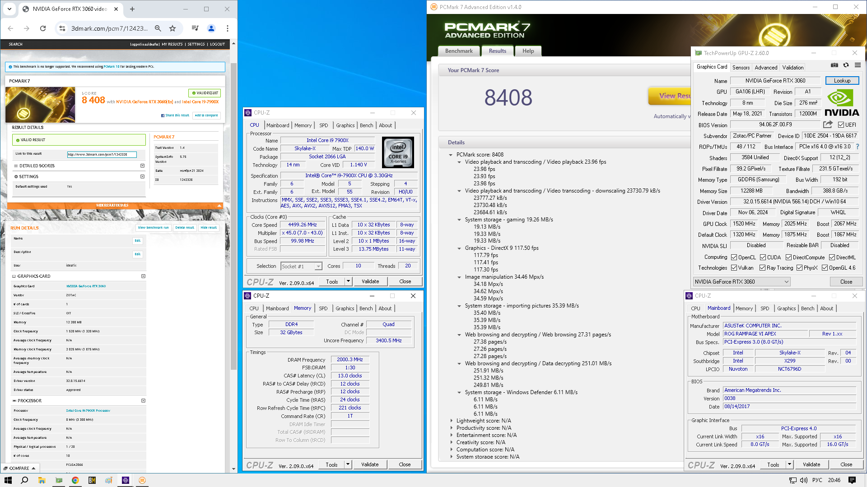
Task: Collapse Detailed Scores section on 3dmark page
Action: point(142,166)
